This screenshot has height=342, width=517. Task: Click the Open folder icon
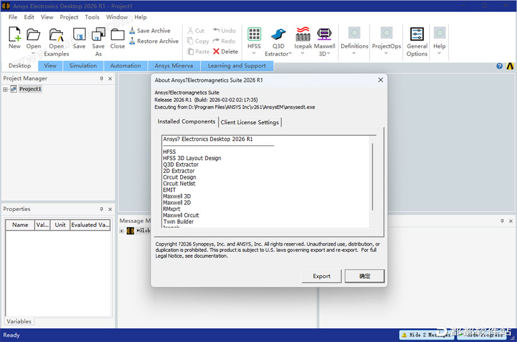point(33,34)
